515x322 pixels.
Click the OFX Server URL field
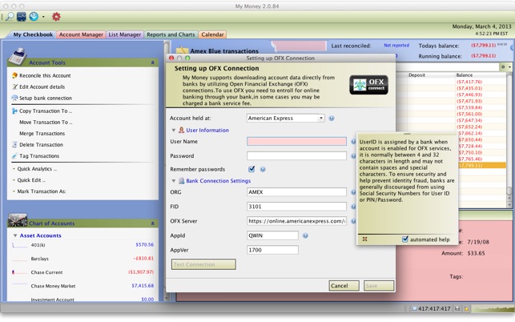(x=296, y=221)
